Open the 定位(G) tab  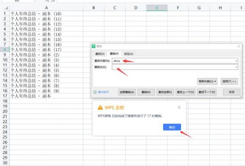[128, 54]
